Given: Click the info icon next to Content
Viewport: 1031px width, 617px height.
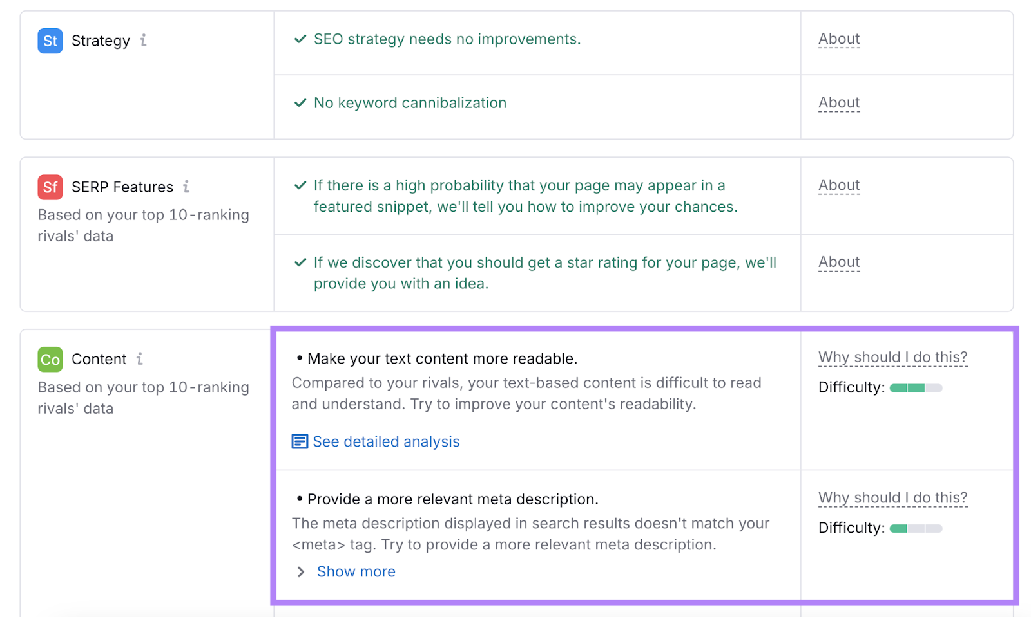Looking at the screenshot, I should (x=140, y=358).
